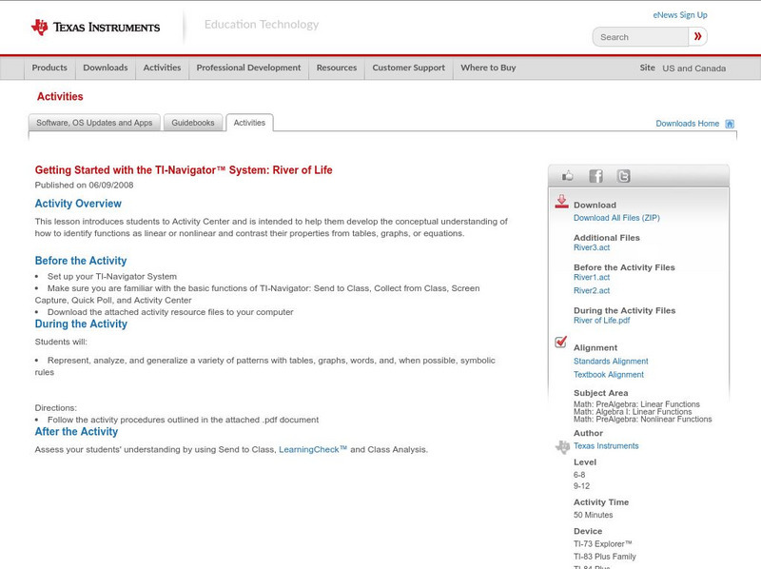Click the Texas Instruments author link
The image size is (761, 569).
click(x=606, y=446)
